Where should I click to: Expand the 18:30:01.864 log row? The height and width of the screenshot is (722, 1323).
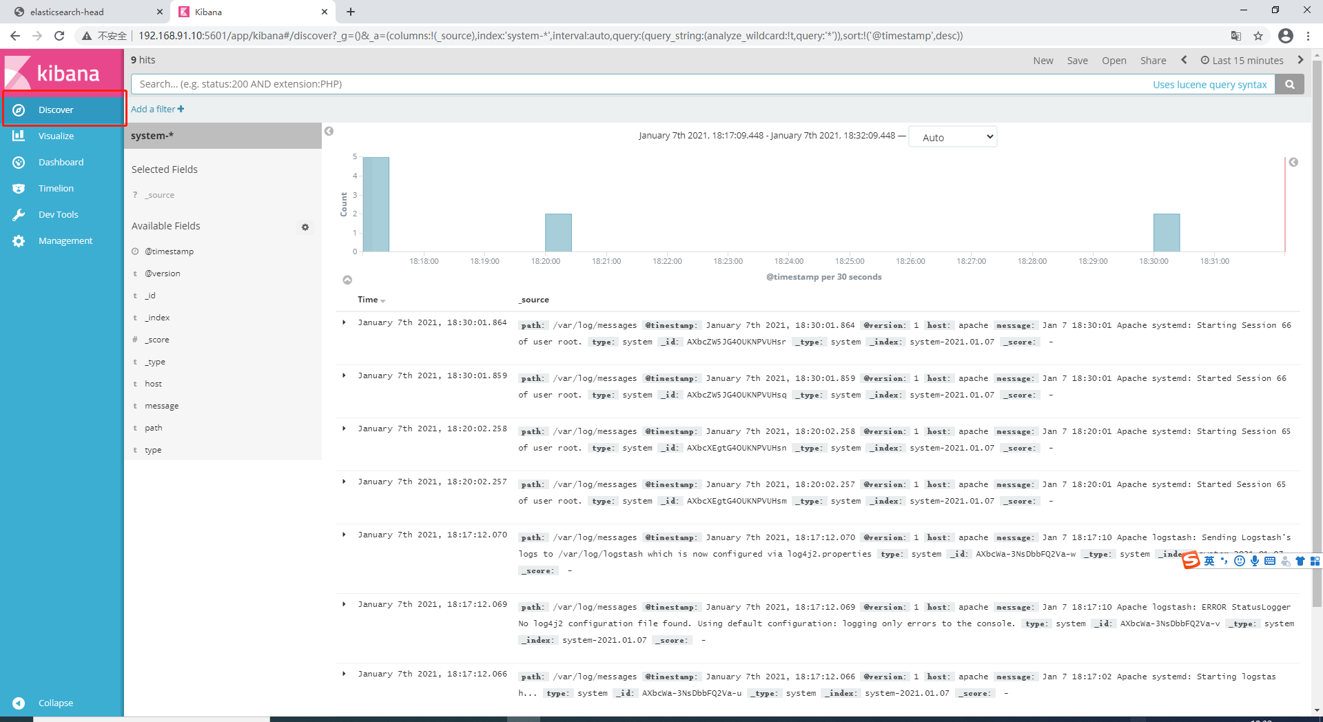click(x=344, y=322)
